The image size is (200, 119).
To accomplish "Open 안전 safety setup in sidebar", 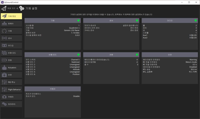I will point(11,75).
